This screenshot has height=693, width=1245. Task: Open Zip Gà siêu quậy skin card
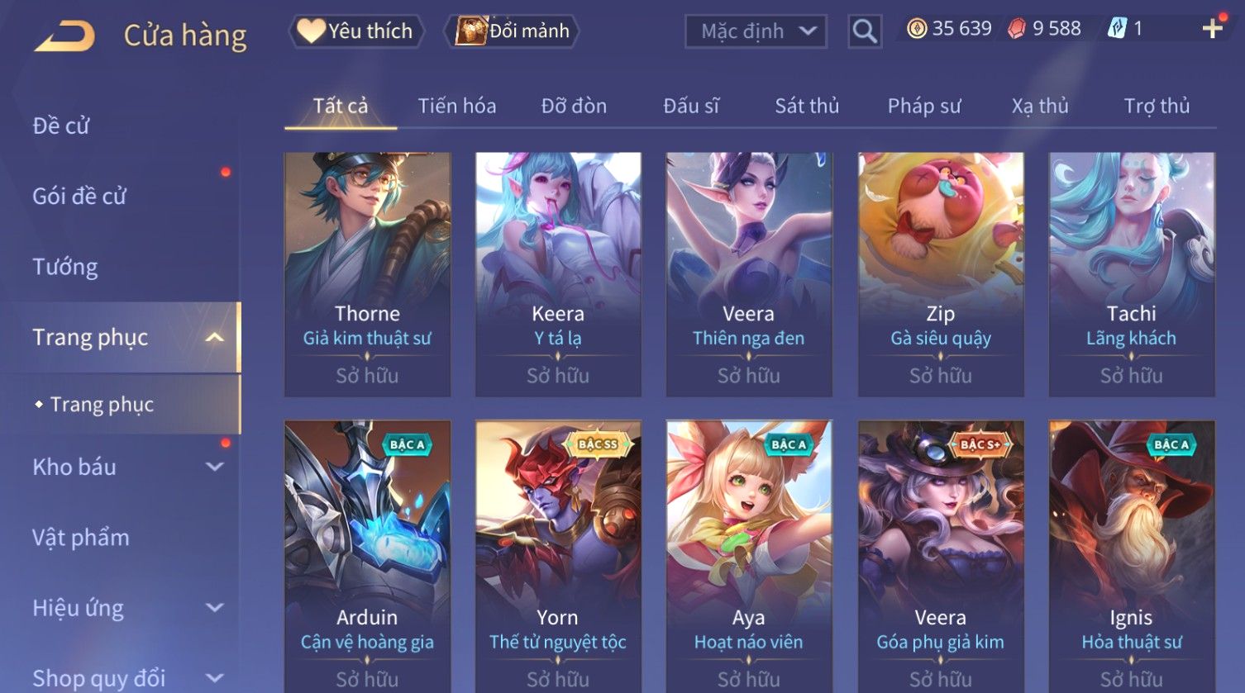(x=941, y=274)
